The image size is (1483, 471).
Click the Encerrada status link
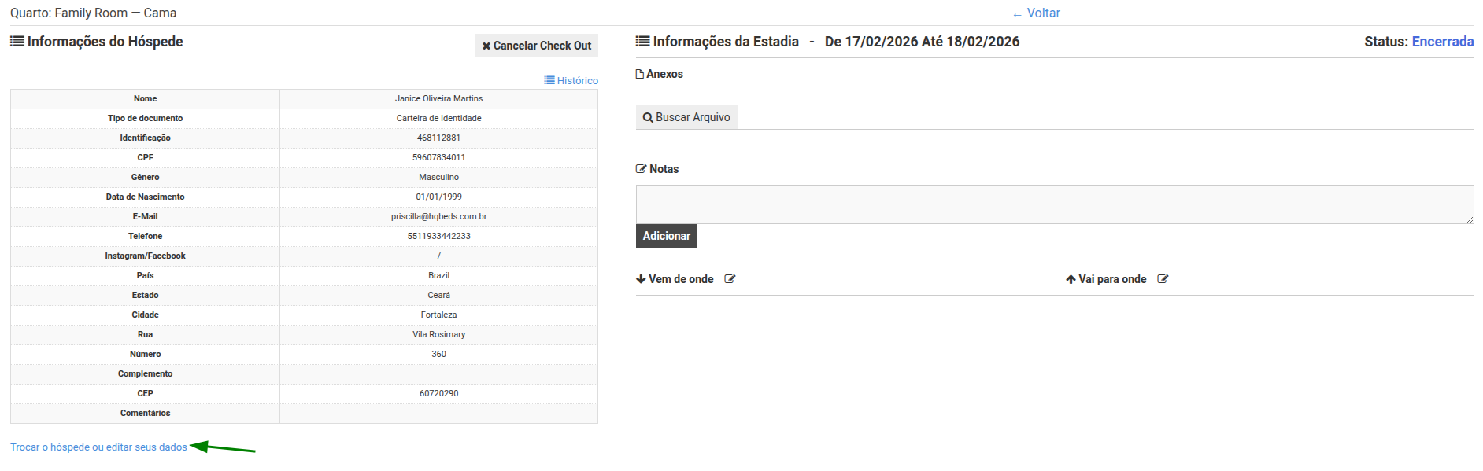tap(1442, 42)
